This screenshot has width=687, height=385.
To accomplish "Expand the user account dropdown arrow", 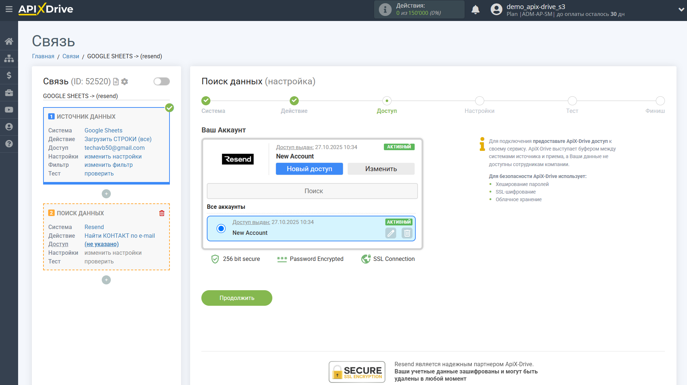I will point(681,10).
